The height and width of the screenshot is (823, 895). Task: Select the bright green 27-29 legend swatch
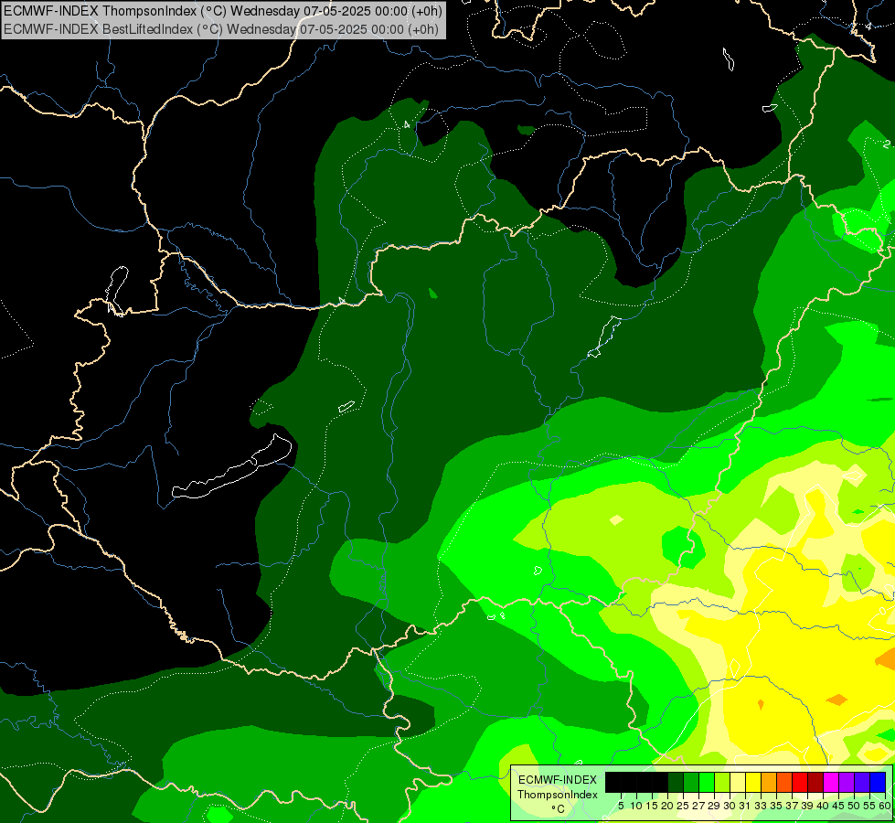707,782
